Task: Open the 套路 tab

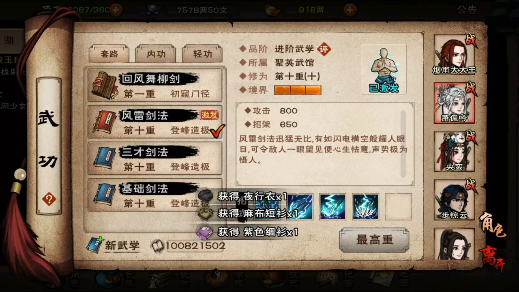Action: (x=109, y=54)
